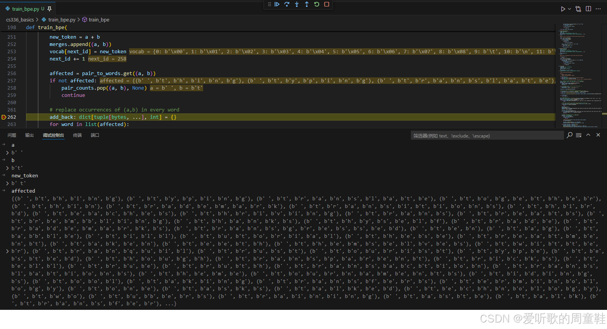
Task: Step out of the current function
Action: (x=307, y=4)
